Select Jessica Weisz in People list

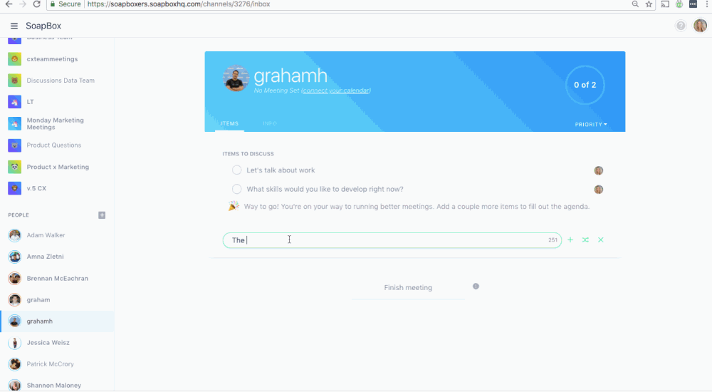tap(57, 342)
